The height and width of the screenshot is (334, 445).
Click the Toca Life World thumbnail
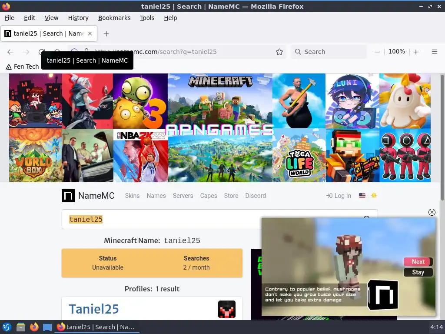(x=299, y=155)
